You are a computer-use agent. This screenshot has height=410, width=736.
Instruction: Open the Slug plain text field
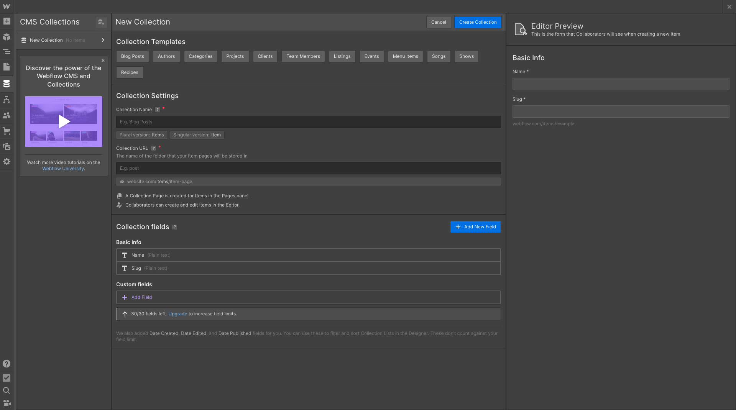(x=309, y=268)
